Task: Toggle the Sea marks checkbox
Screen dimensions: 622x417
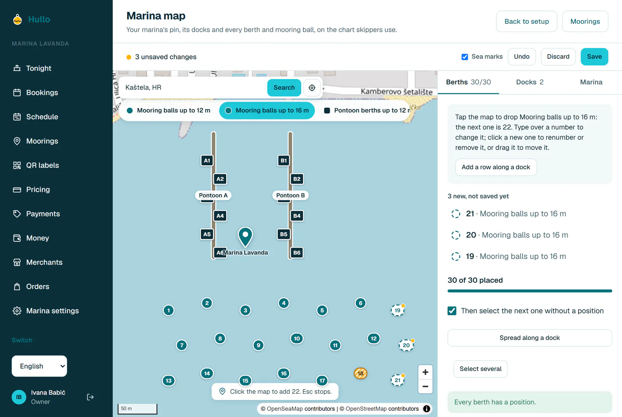Action: coord(465,57)
